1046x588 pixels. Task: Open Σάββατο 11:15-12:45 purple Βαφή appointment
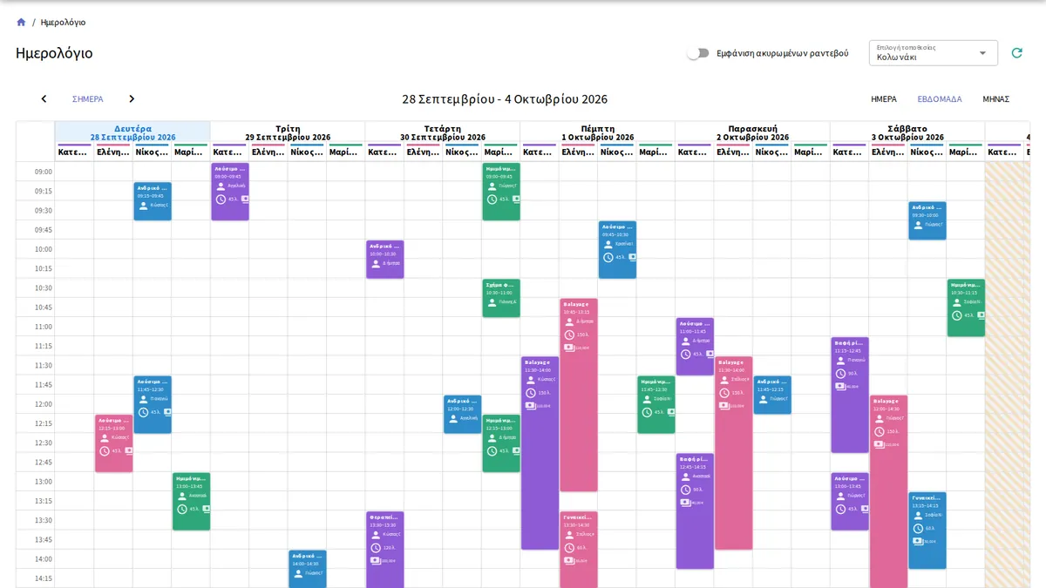(850, 395)
